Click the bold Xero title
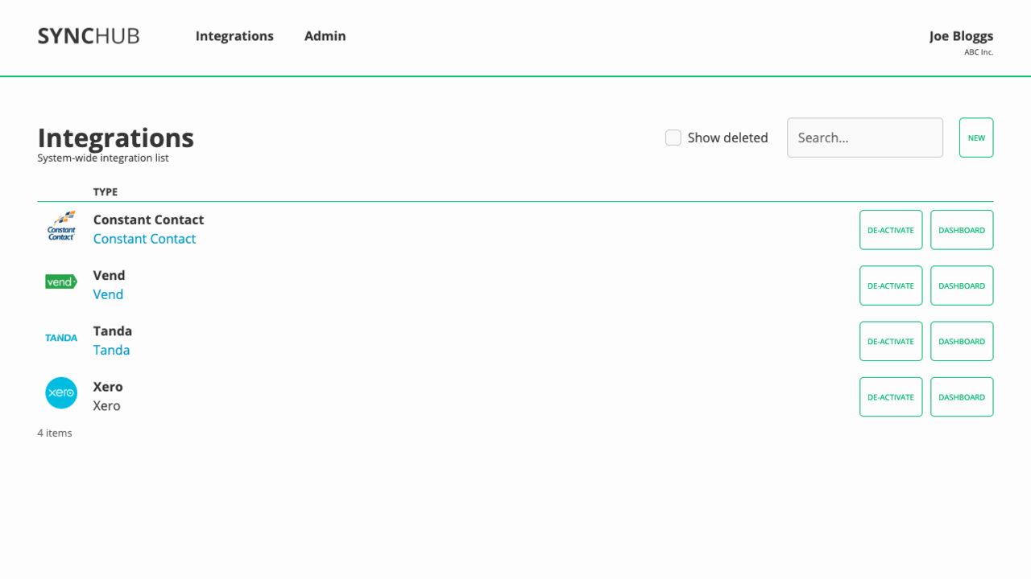This screenshot has width=1031, height=579. tap(108, 387)
